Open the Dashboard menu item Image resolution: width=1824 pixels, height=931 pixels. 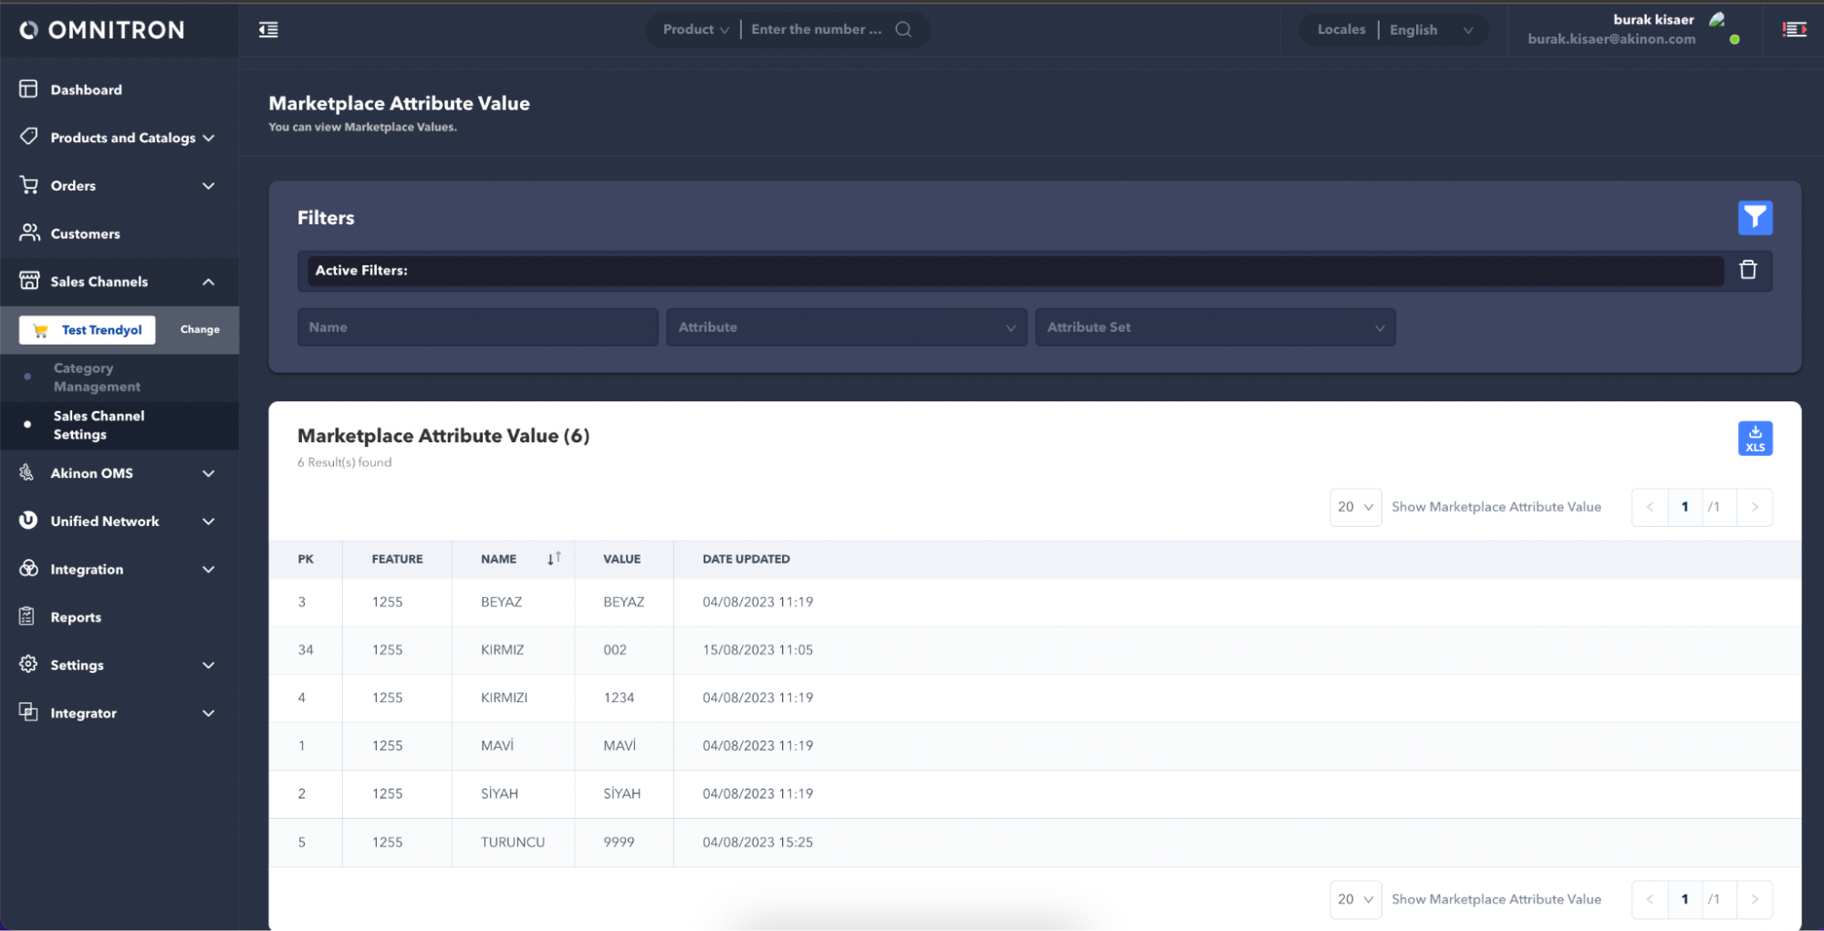click(x=86, y=89)
